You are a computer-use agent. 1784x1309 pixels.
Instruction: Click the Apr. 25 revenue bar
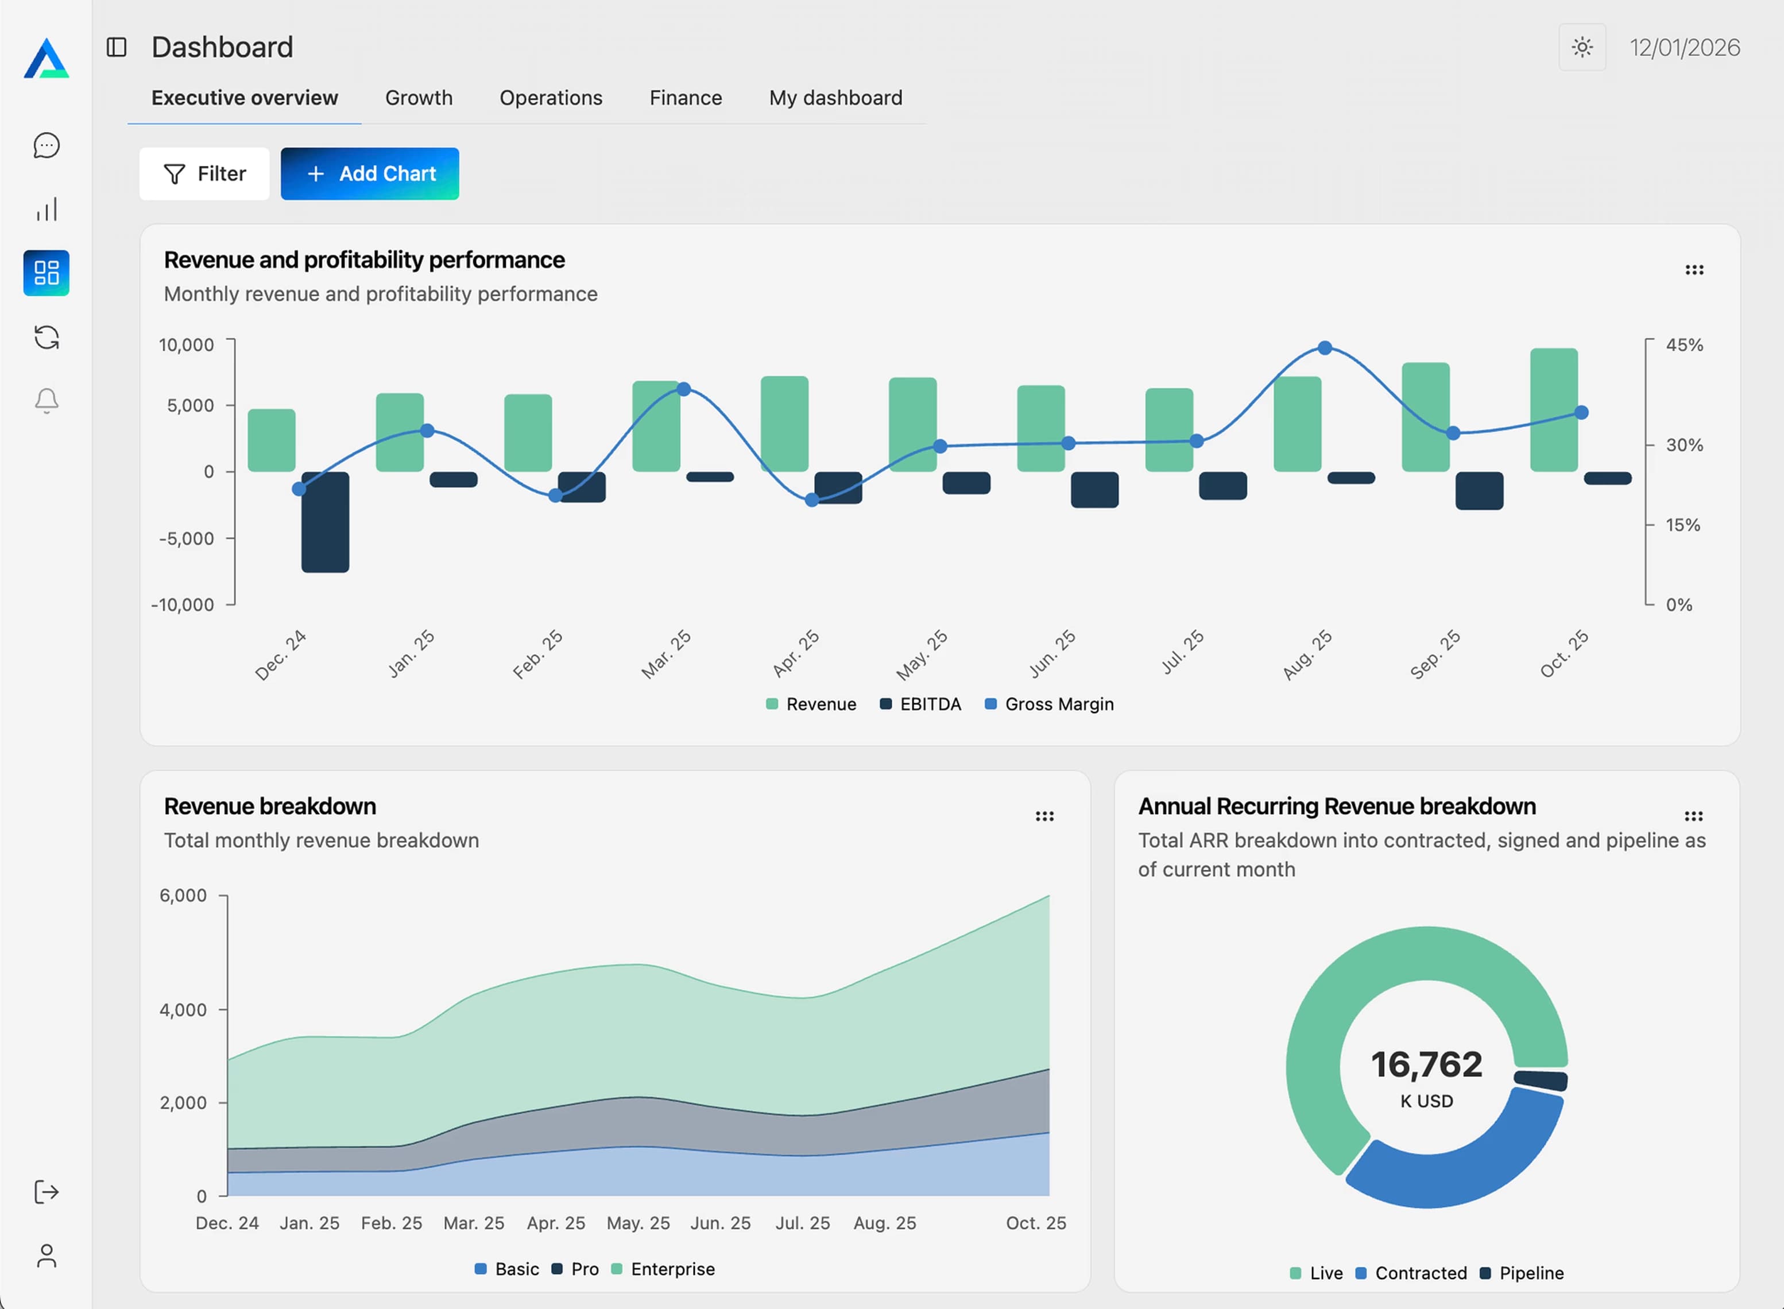pyautogui.click(x=784, y=424)
